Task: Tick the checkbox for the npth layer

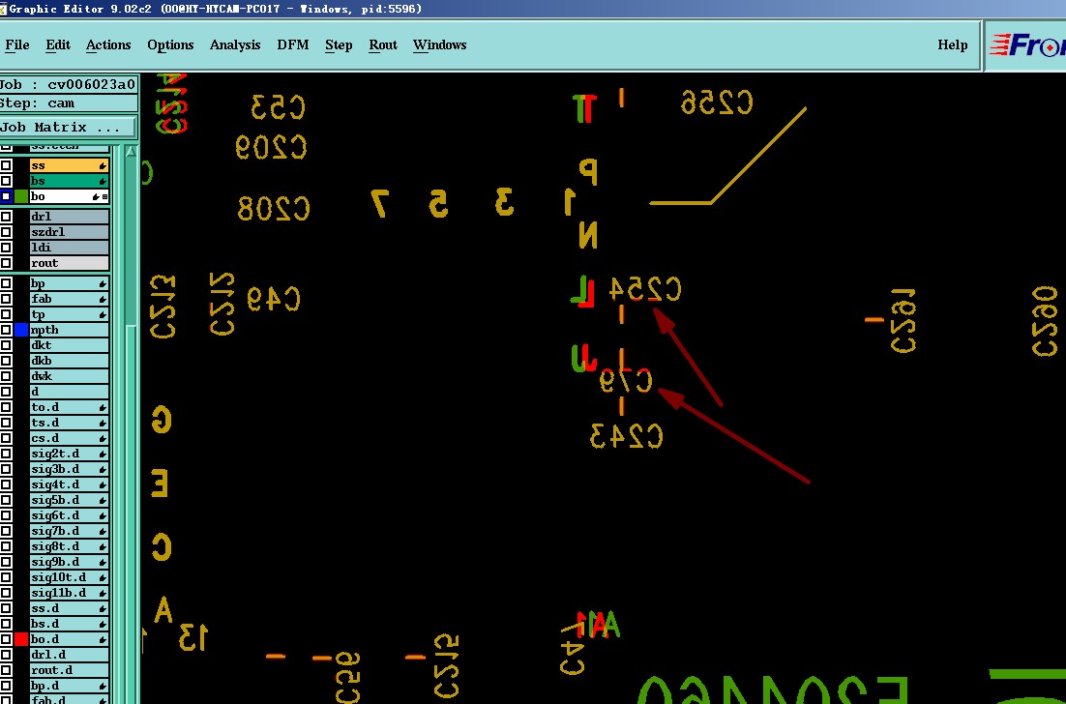Action: click(x=6, y=331)
